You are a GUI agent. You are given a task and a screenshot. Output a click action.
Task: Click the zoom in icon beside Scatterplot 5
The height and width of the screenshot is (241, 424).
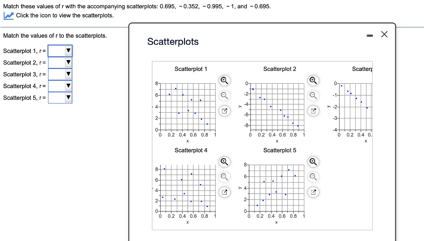point(313,161)
